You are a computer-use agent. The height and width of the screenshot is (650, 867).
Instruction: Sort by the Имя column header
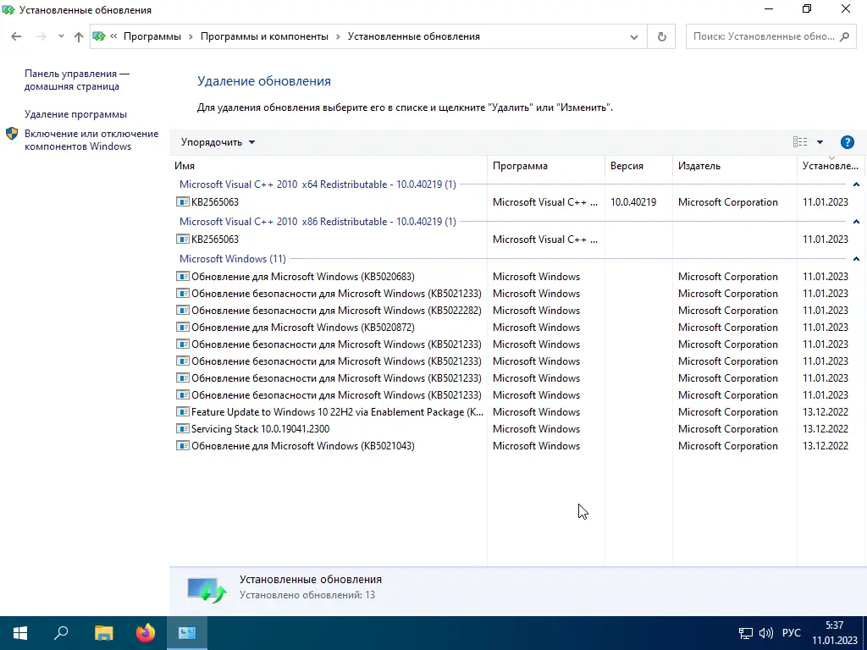coord(328,166)
